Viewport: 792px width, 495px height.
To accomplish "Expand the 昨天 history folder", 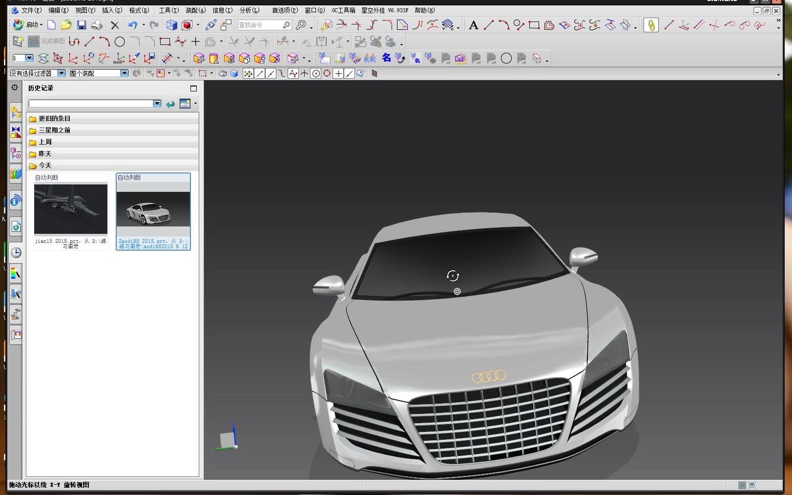I will pos(45,153).
